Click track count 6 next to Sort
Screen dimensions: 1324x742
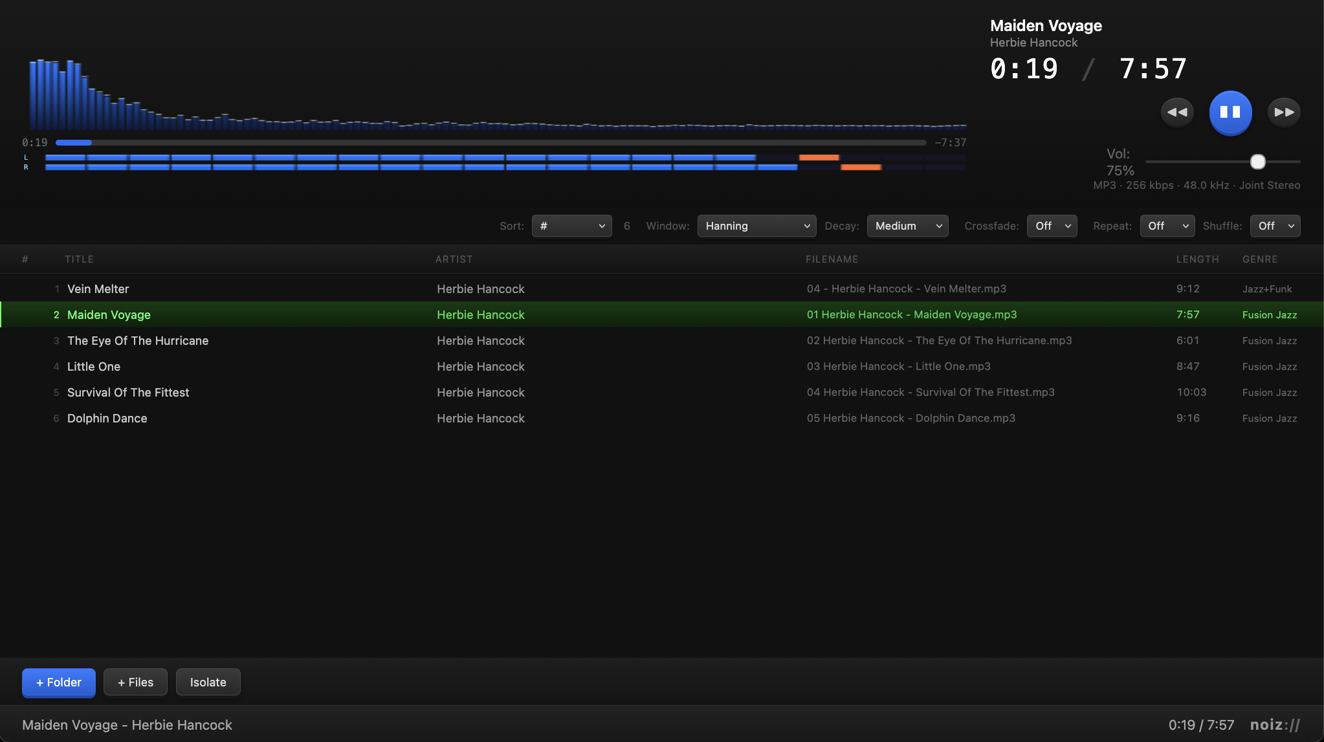[x=626, y=226]
